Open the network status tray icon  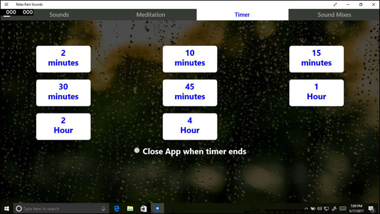327,209
